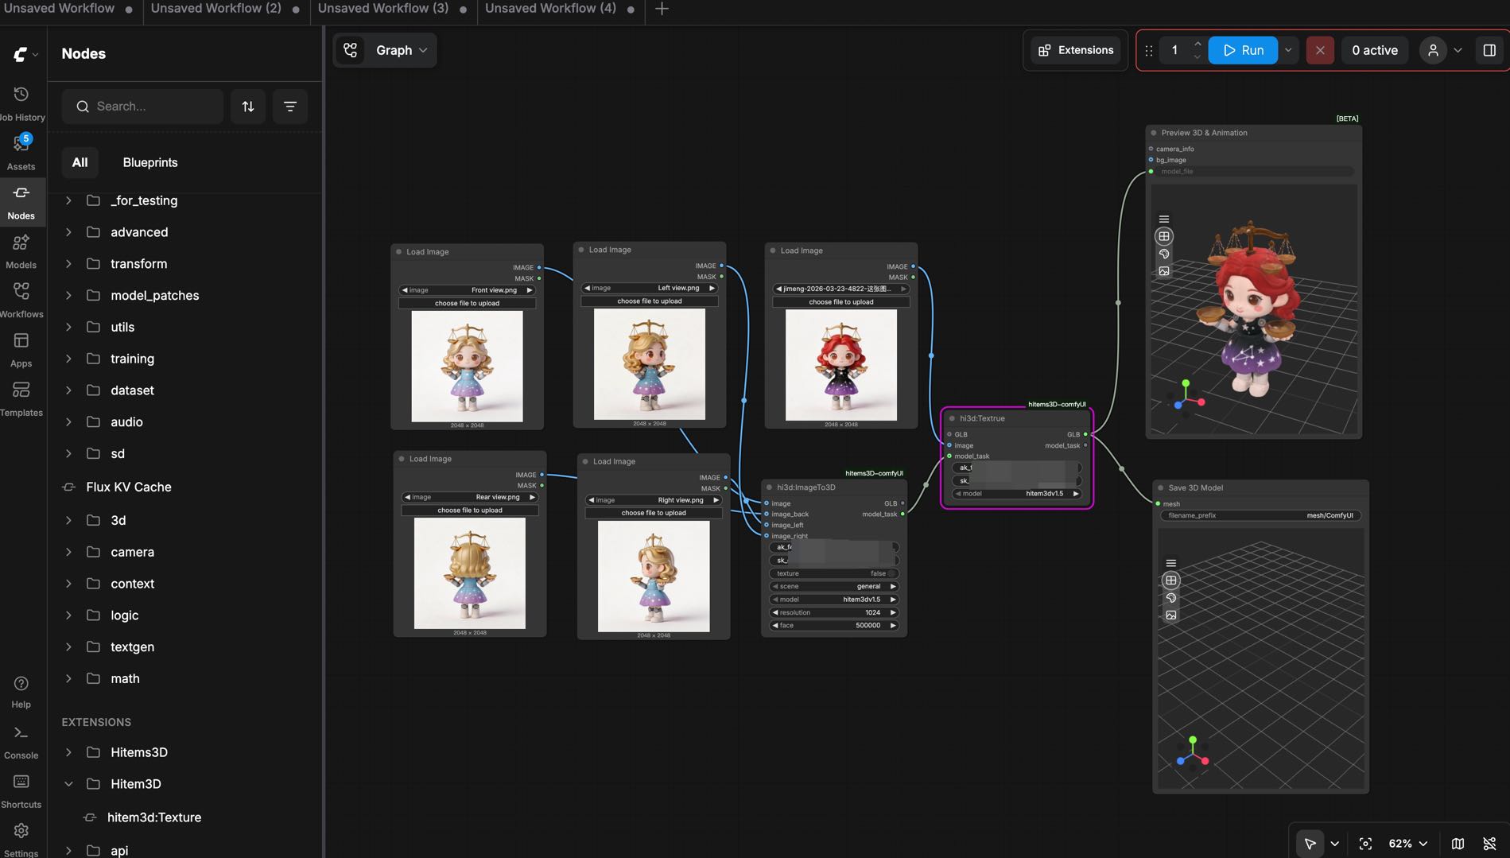
Task: Click the material palette icon in Preview 3D panel
Action: pyautogui.click(x=1163, y=254)
